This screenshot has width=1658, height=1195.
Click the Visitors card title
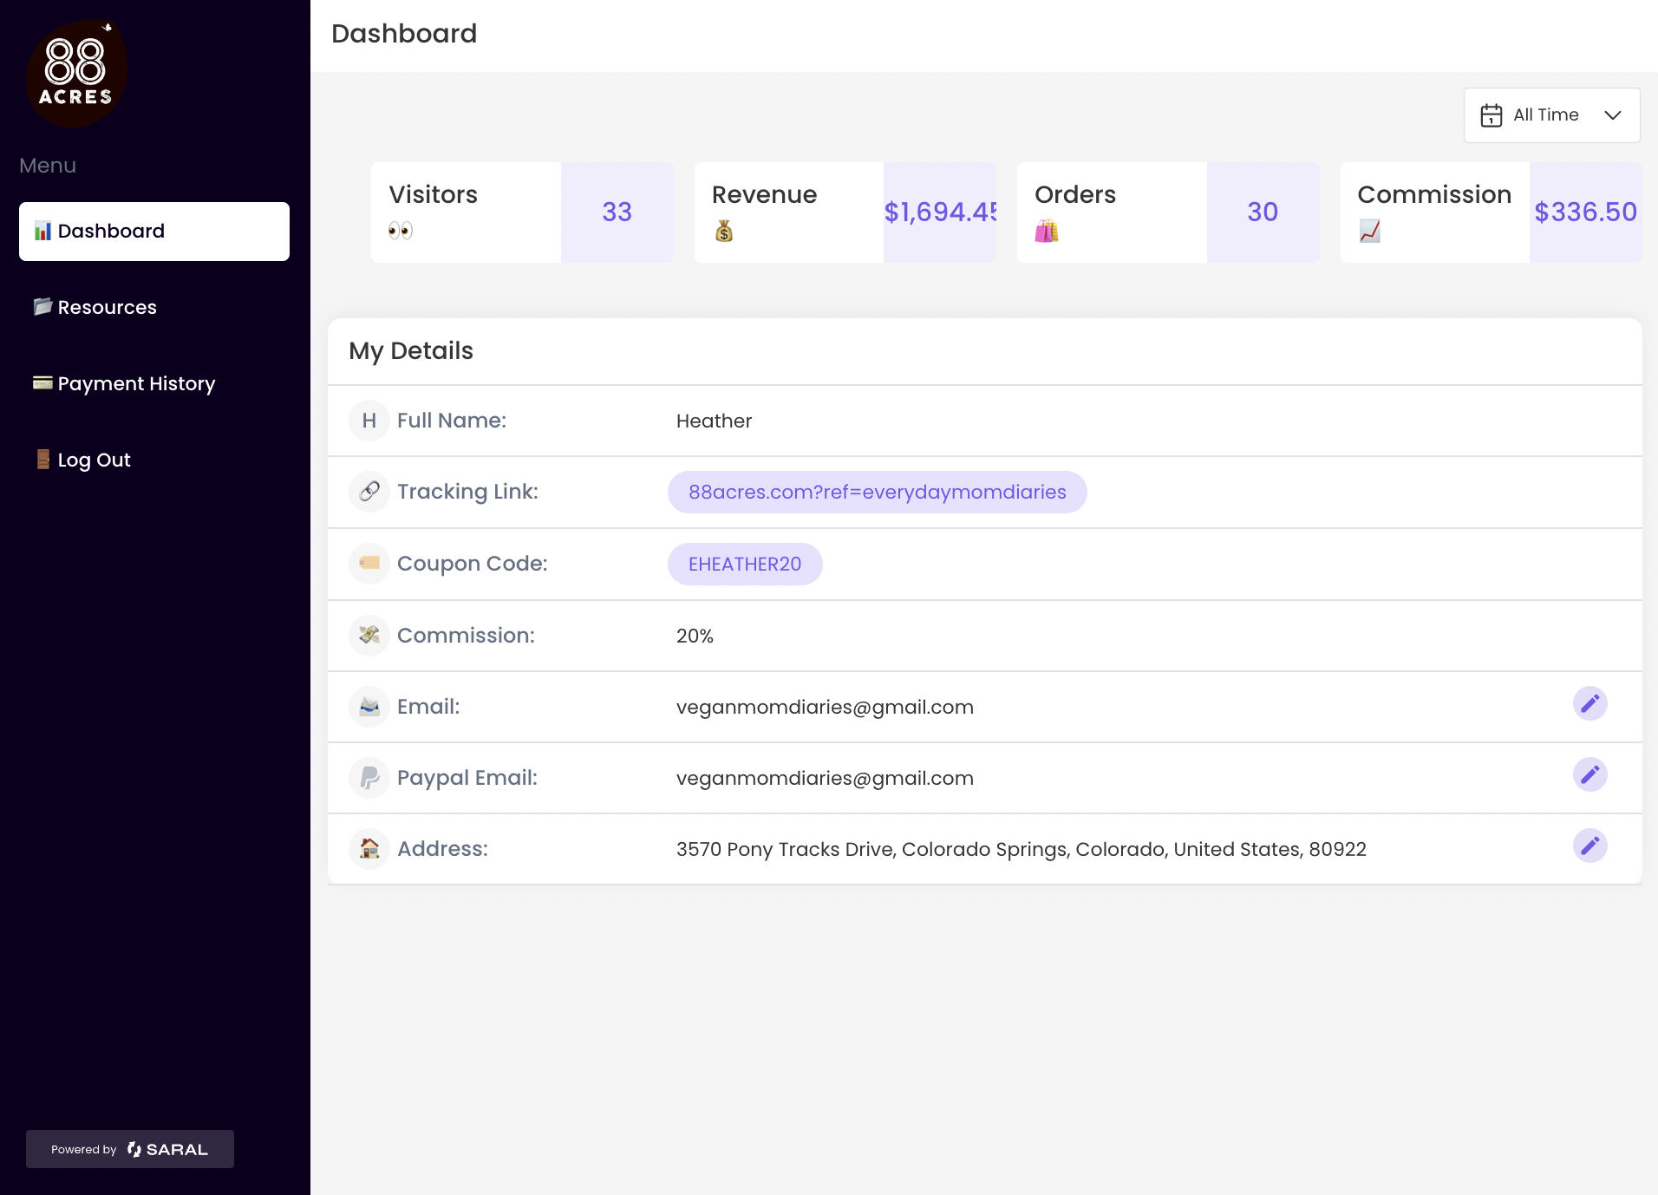433,194
